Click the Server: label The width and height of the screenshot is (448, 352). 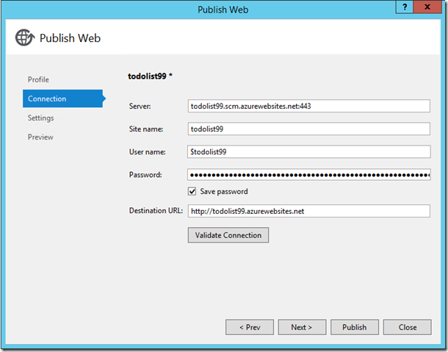140,106
